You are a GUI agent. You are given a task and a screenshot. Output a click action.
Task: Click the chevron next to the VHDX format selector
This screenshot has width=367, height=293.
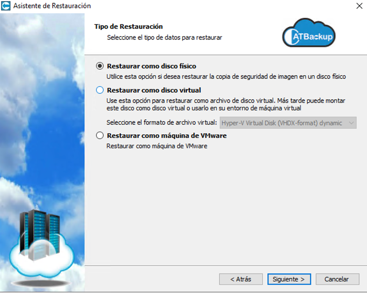352,123
